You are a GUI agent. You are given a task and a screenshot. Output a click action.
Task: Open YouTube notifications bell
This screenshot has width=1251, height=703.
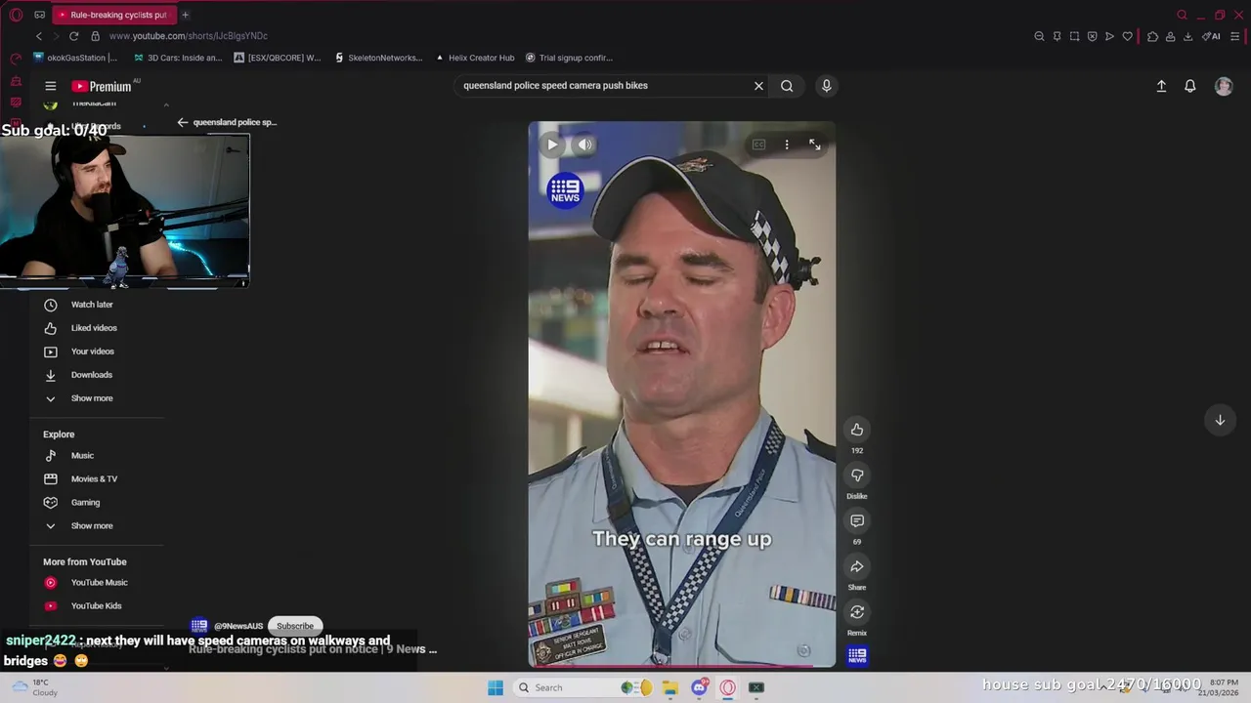coord(1189,86)
